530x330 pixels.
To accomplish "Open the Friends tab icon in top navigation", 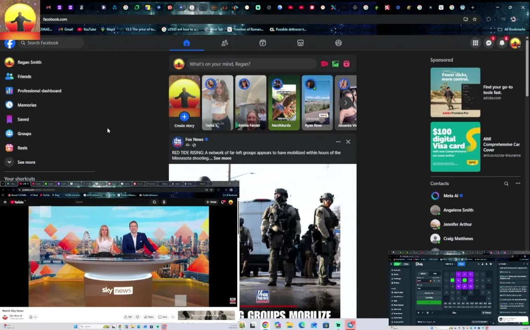I will (224, 43).
